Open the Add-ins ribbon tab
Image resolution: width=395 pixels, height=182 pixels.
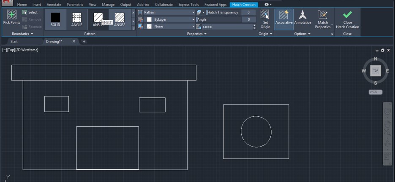pos(143,5)
